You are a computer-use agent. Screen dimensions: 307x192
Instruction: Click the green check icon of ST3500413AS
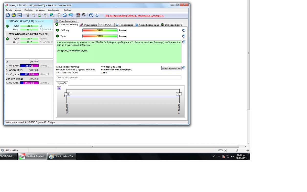[7, 26]
